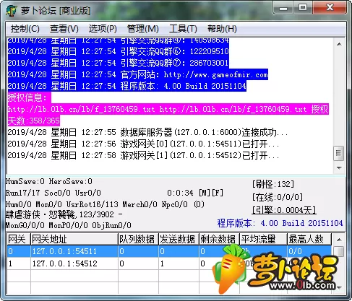Select gateway row 127.0.0.1:54511

(169, 251)
